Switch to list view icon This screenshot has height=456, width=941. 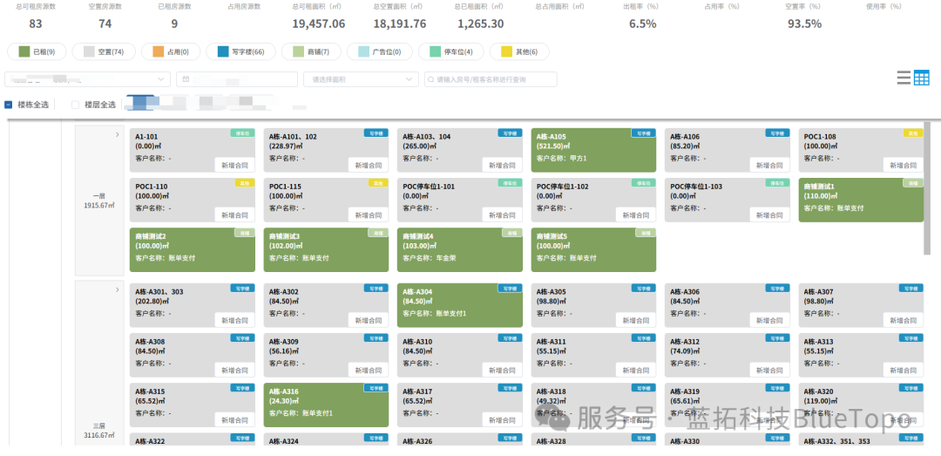904,78
